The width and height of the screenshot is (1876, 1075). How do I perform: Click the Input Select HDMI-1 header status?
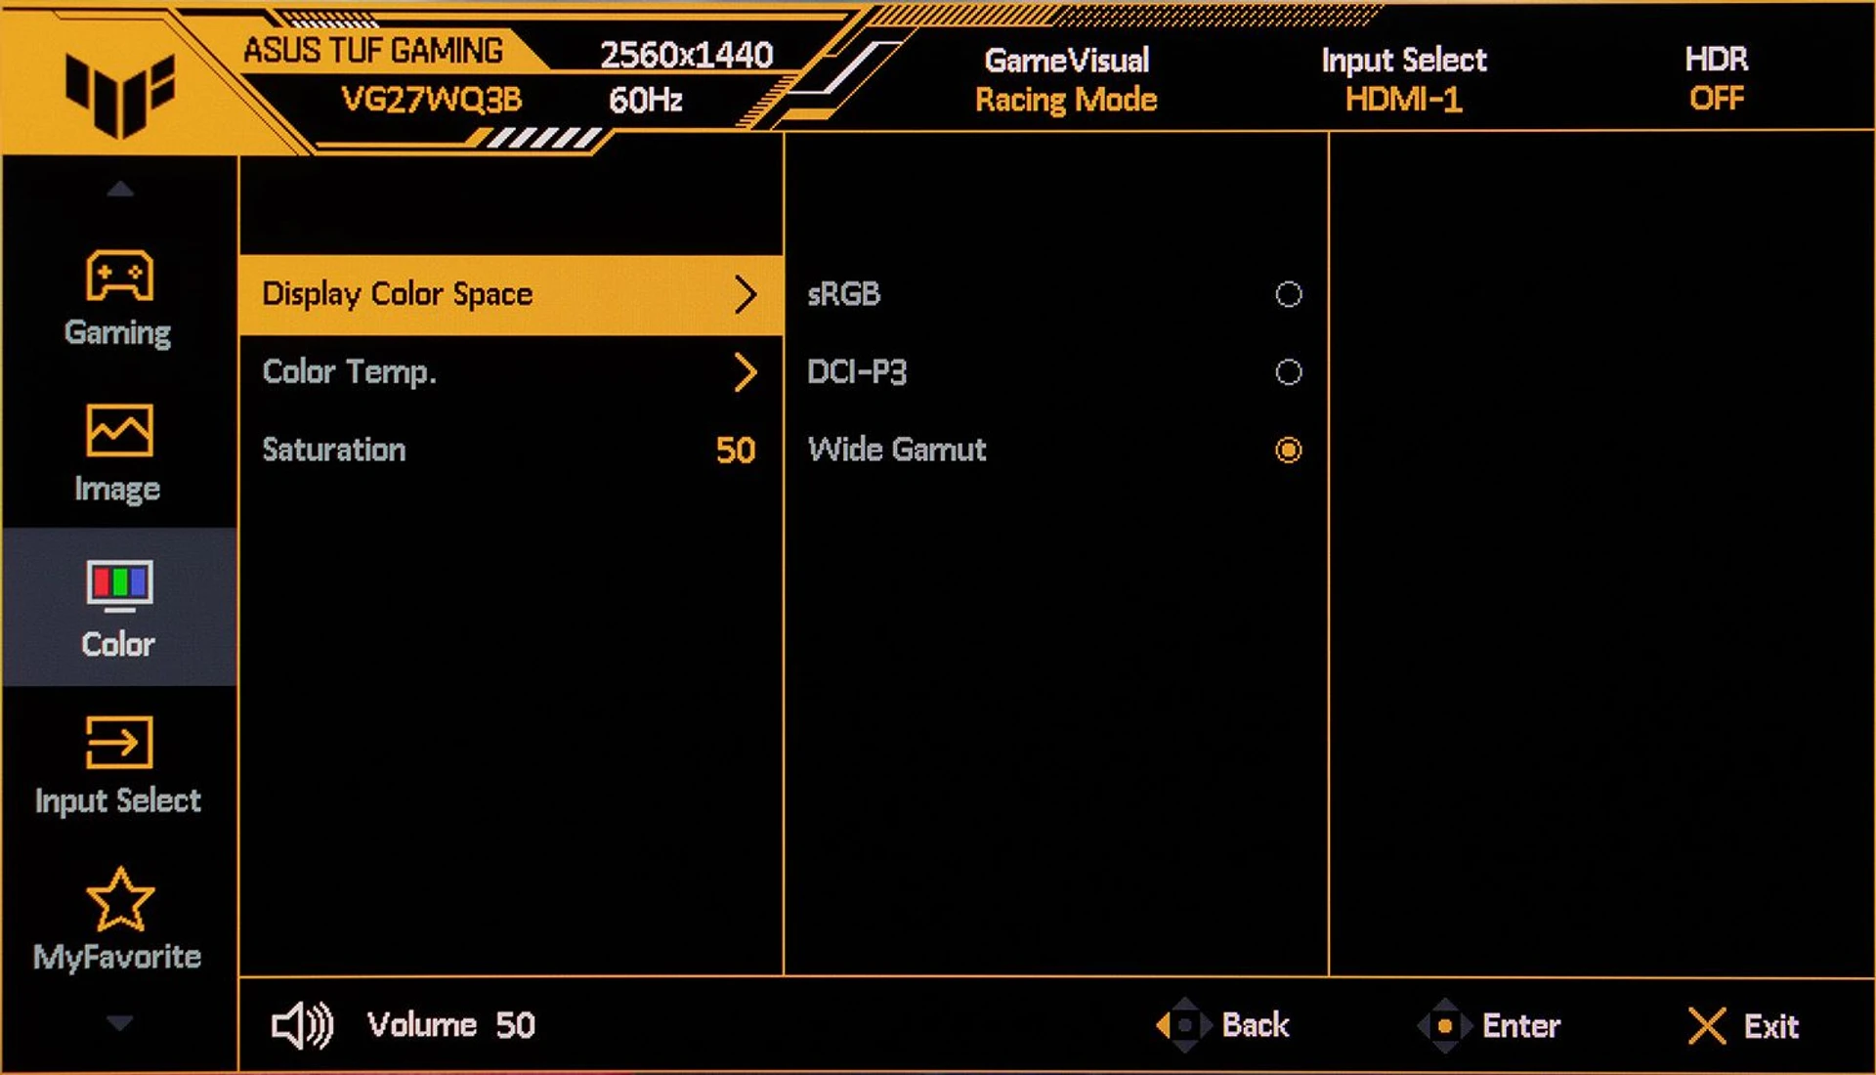(x=1404, y=80)
